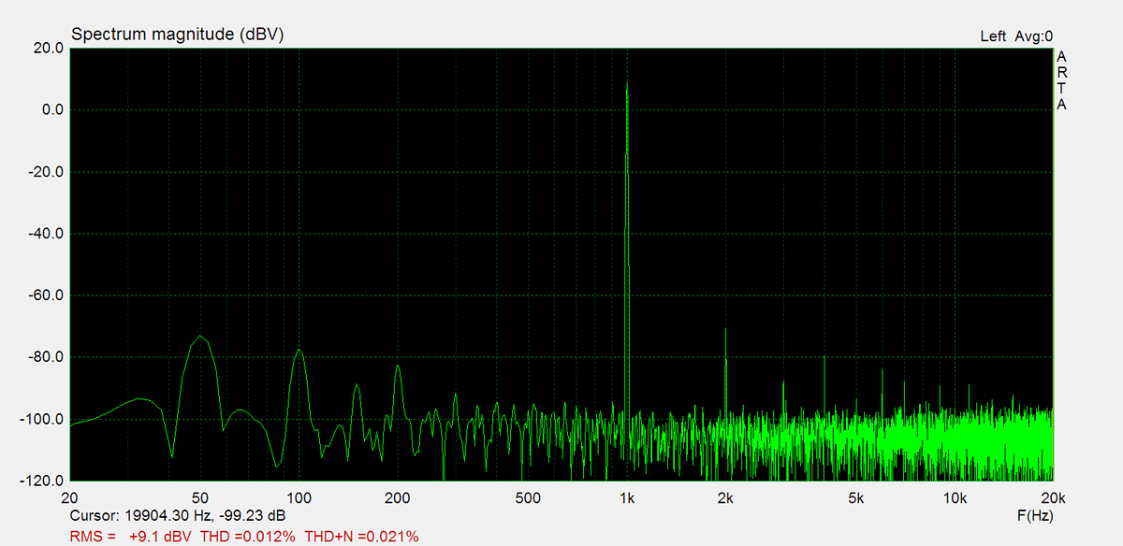Click the 100 Hz peak on the plot
The image size is (1123, 546).
coord(299,352)
